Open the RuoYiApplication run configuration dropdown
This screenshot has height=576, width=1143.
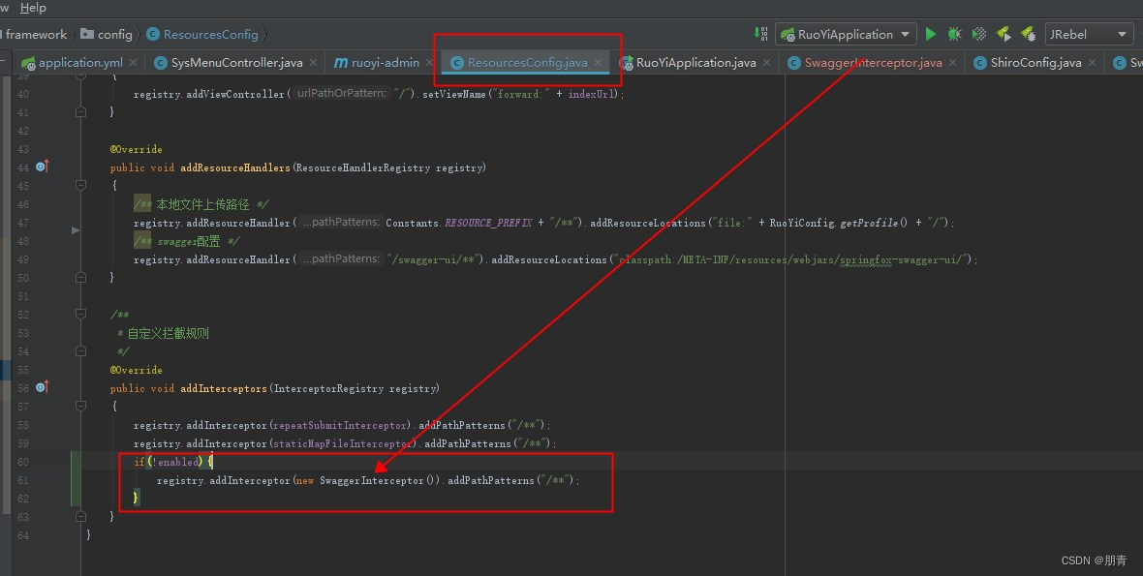846,34
